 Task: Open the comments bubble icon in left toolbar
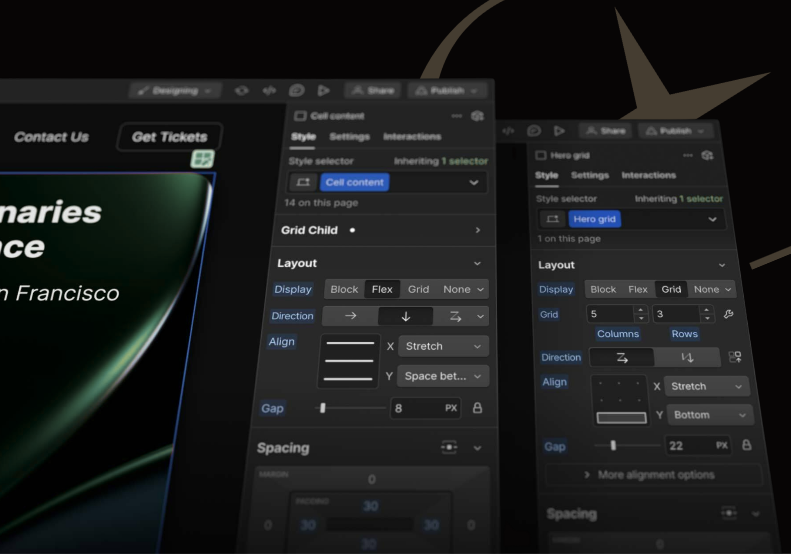[296, 90]
